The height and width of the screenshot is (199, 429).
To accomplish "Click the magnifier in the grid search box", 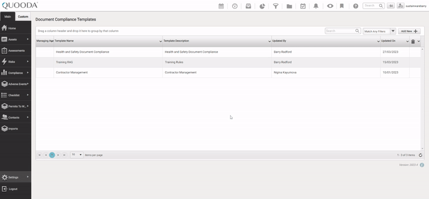I will coord(357,31).
